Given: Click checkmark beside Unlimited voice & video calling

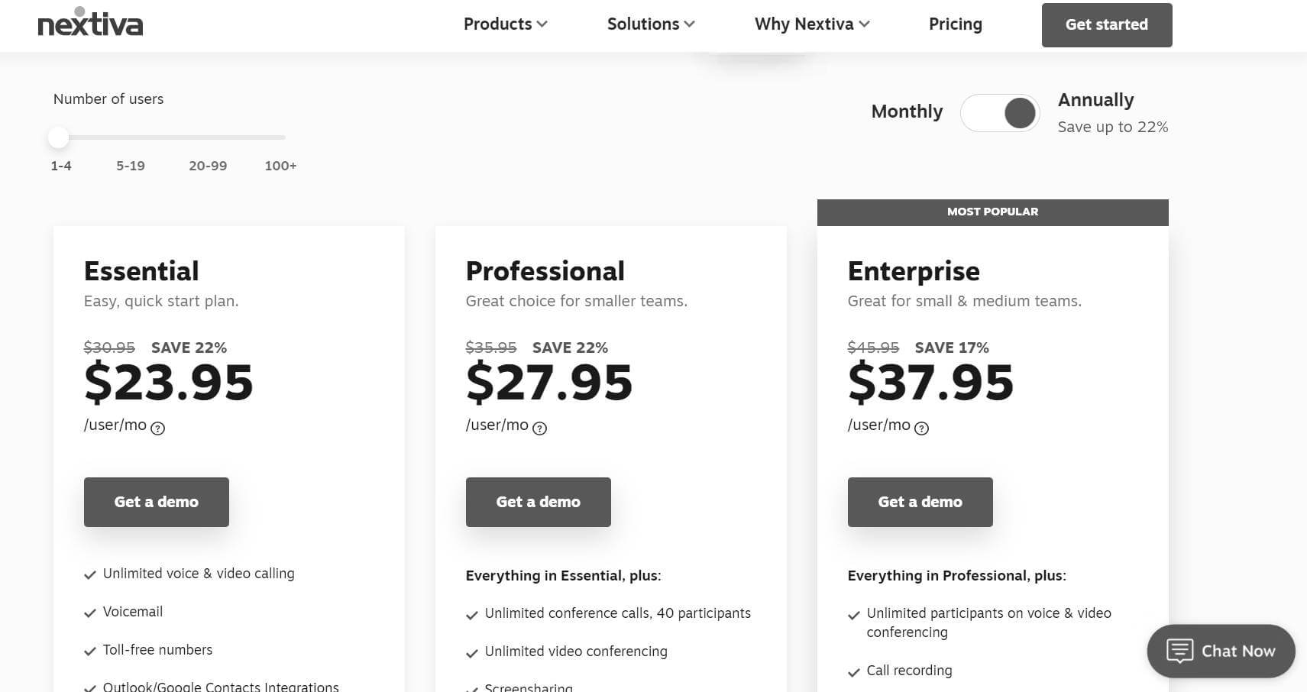Looking at the screenshot, I should (x=90, y=575).
